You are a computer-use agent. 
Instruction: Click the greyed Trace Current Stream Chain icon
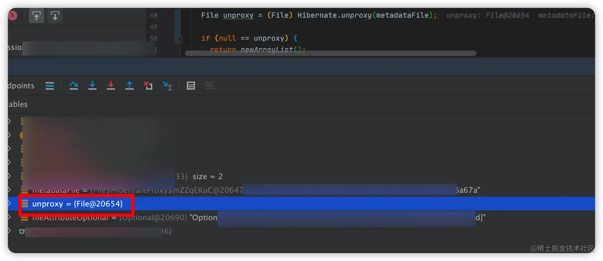click(209, 85)
